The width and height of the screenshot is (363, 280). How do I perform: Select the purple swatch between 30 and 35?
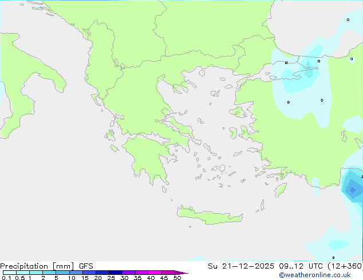point(129,273)
